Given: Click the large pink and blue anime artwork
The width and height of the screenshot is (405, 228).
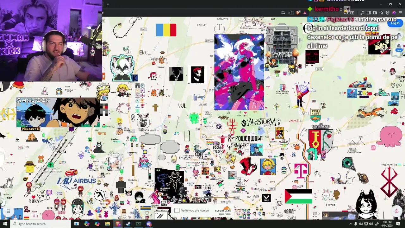Looking at the screenshot, I should tap(239, 72).
